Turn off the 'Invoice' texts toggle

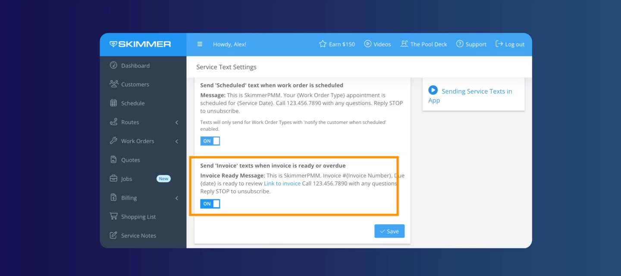(x=210, y=204)
